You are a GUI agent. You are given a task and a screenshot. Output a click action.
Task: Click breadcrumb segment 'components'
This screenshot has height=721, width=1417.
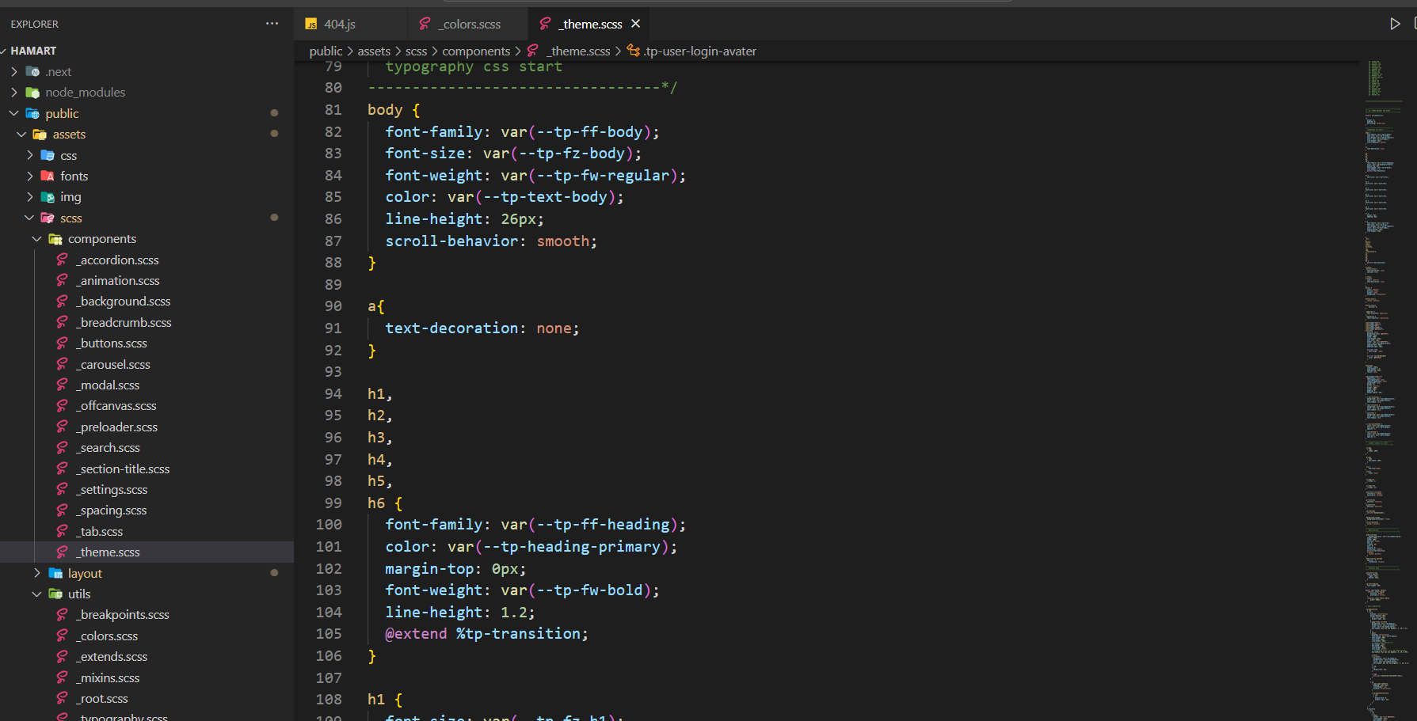coord(476,51)
